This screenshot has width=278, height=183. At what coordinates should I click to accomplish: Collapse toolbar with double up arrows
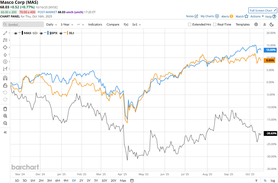point(265,24)
